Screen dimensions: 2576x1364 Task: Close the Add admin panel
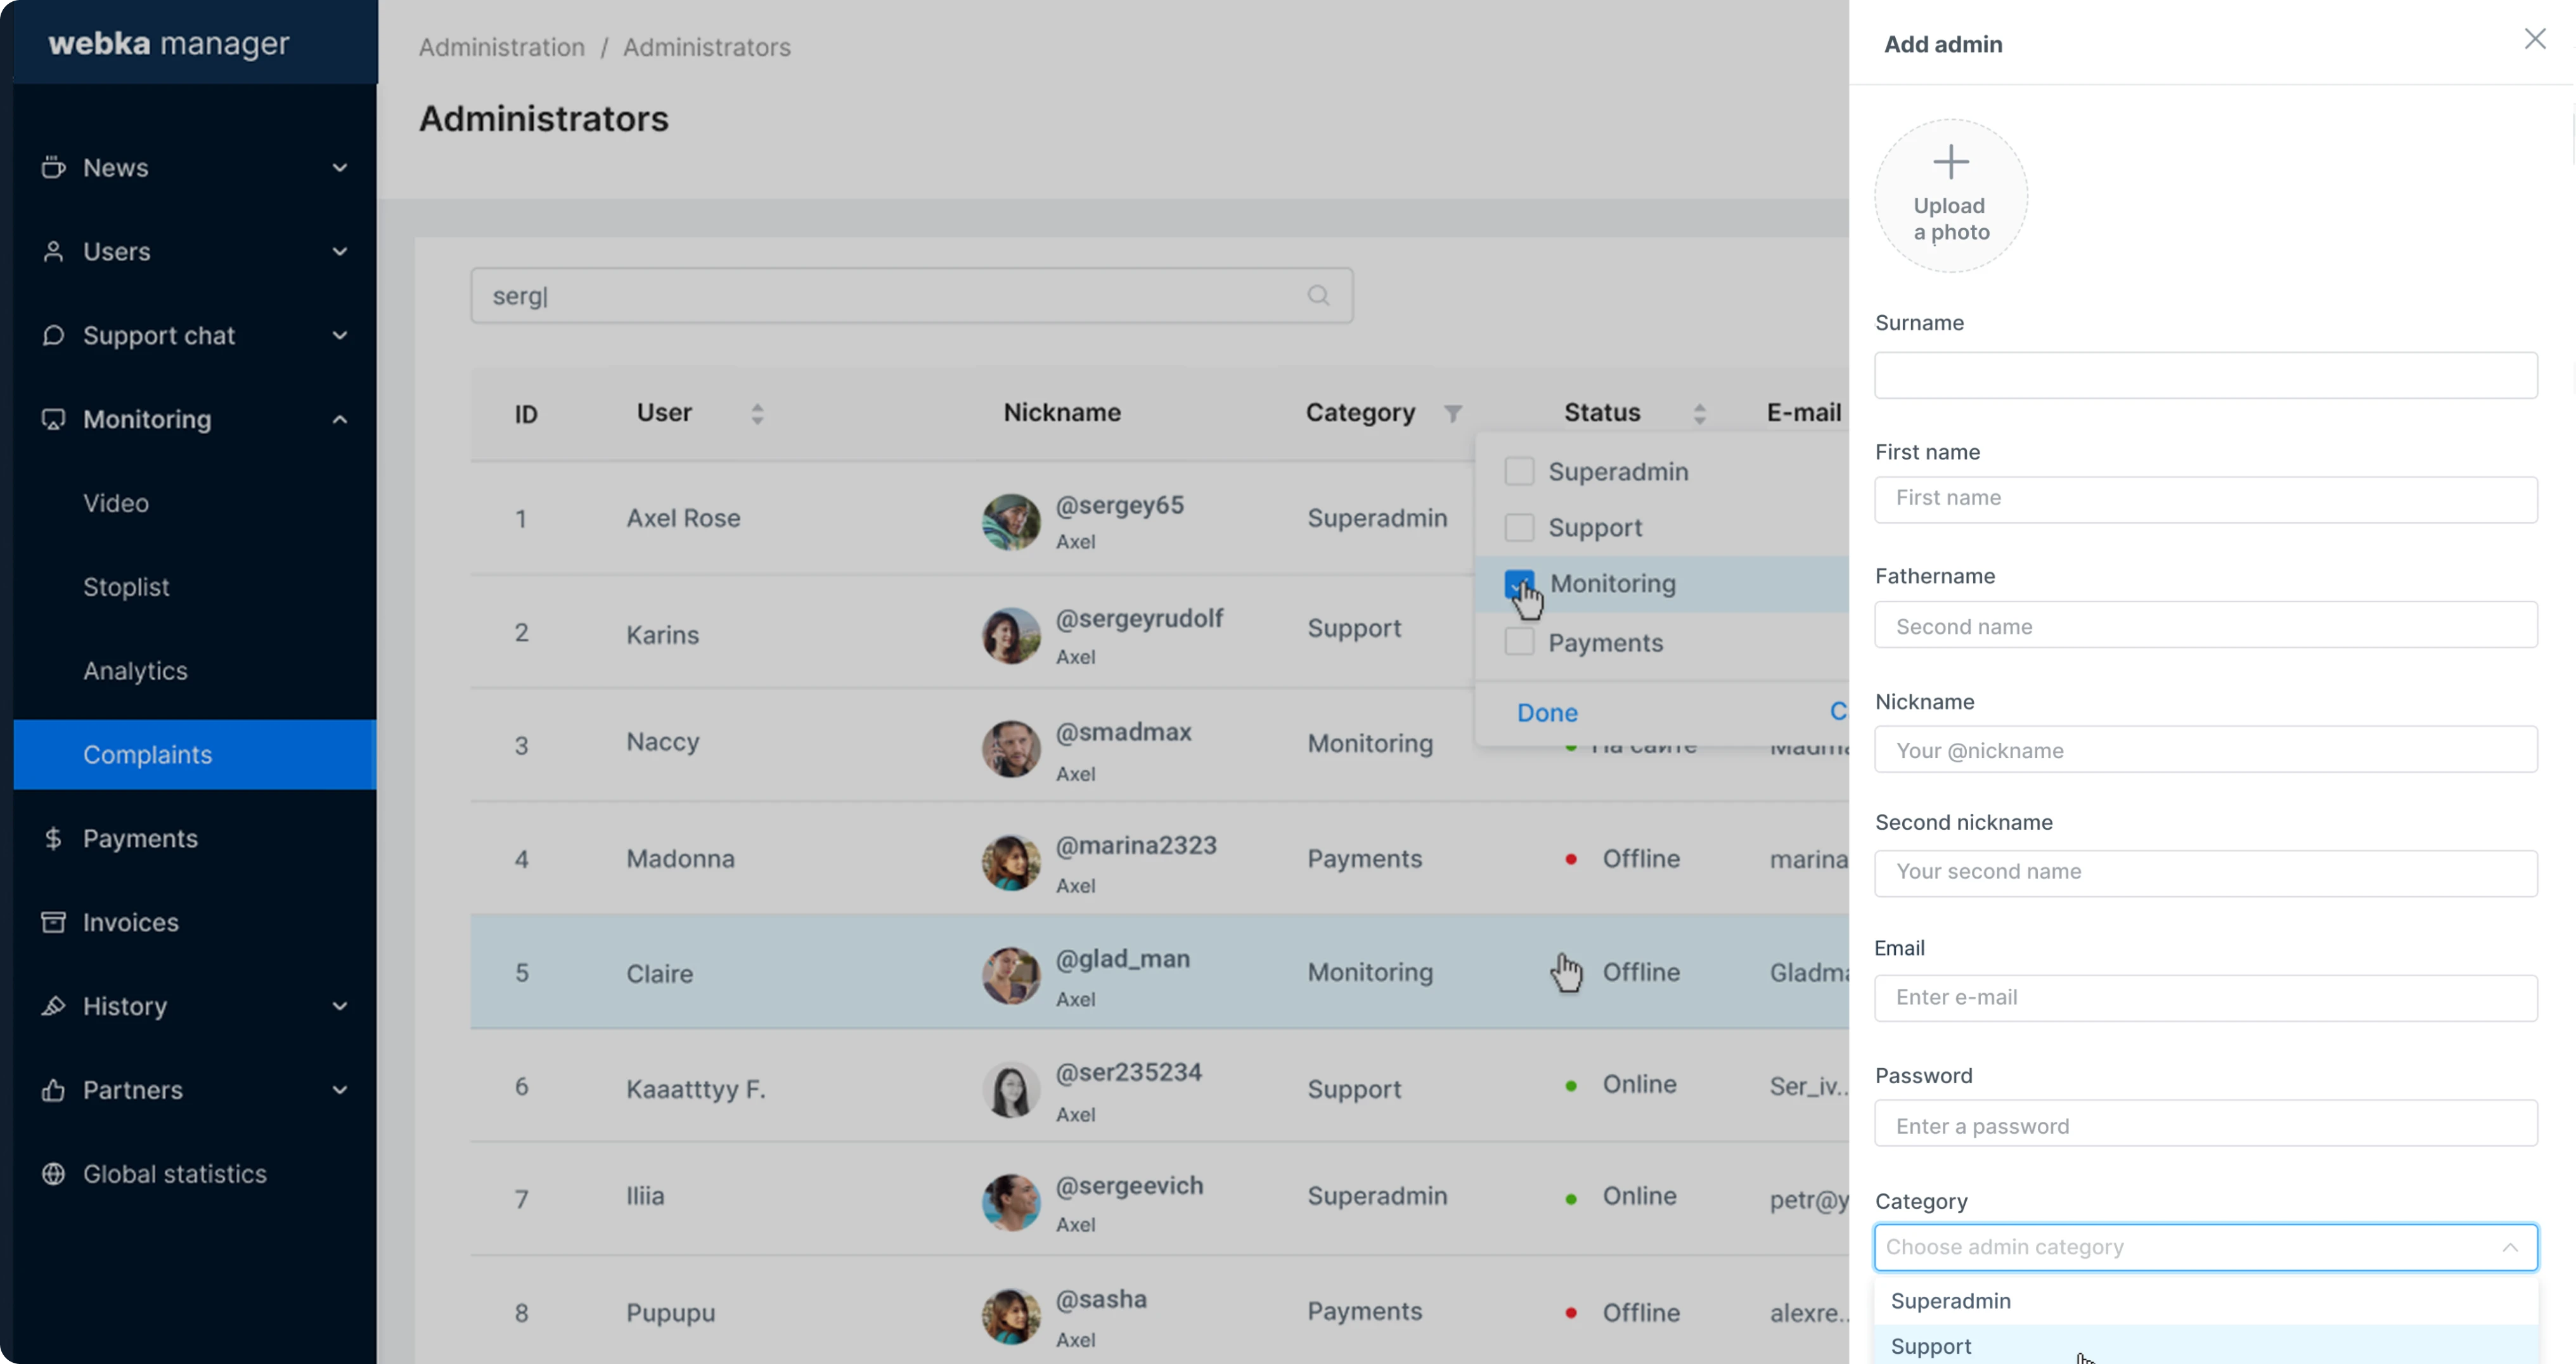tap(2534, 39)
